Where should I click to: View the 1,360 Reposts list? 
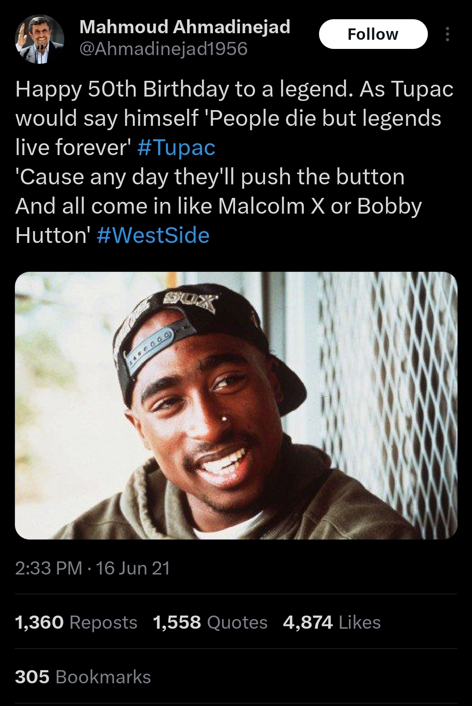pyautogui.click(x=76, y=622)
